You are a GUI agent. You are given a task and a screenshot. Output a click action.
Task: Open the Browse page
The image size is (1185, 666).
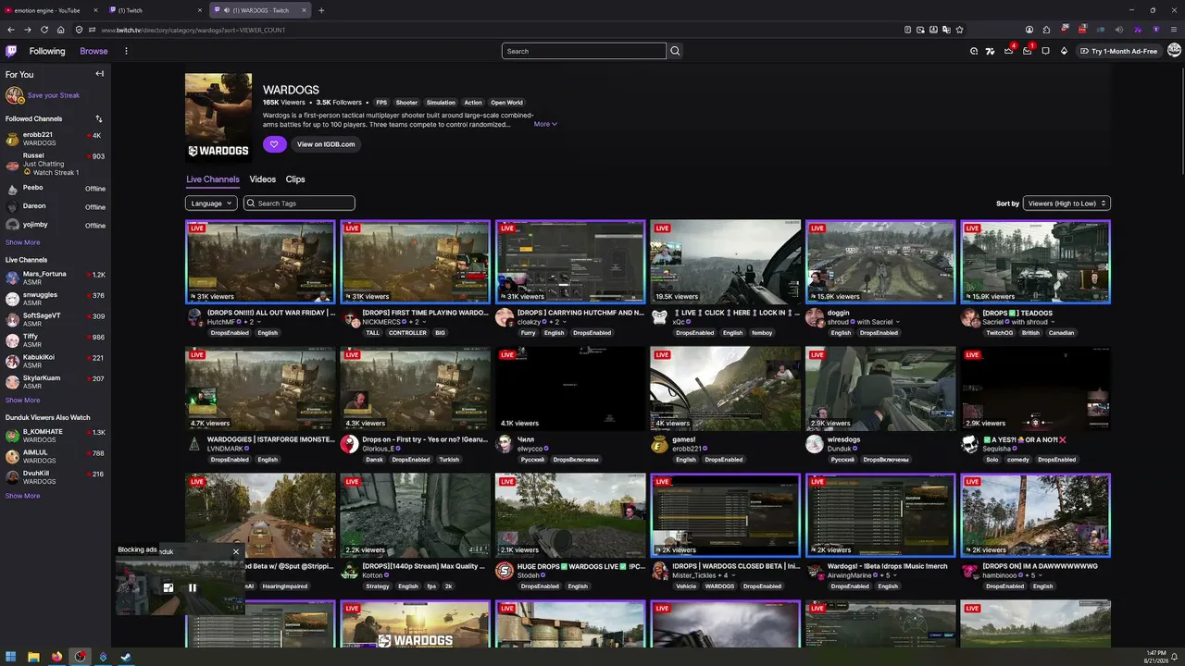pyautogui.click(x=94, y=51)
